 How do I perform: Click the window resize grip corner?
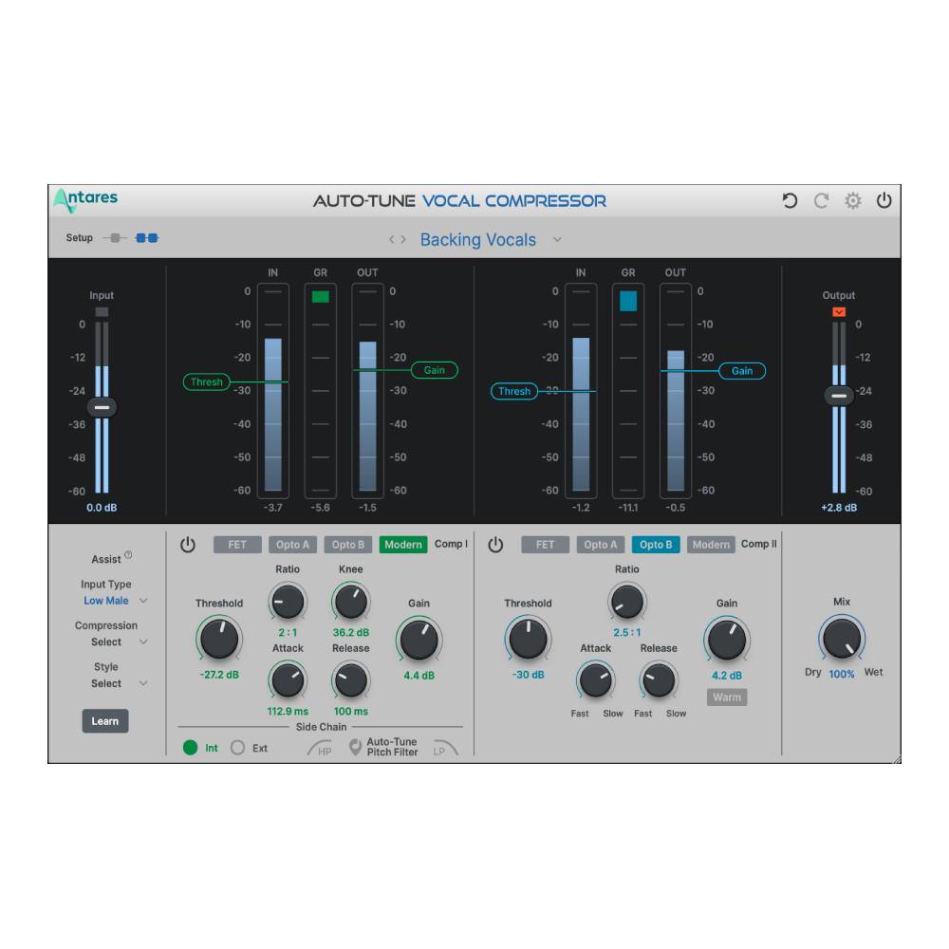(896, 758)
